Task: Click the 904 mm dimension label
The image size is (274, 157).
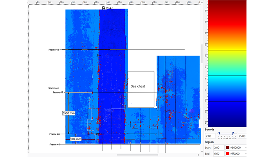Action: coord(76,139)
